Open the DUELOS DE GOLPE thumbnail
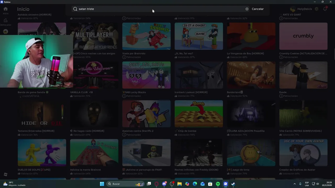This screenshot has width=335, height=188. (42, 152)
